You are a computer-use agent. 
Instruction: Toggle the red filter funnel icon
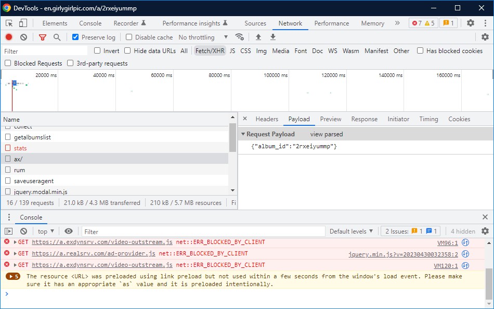tap(43, 37)
